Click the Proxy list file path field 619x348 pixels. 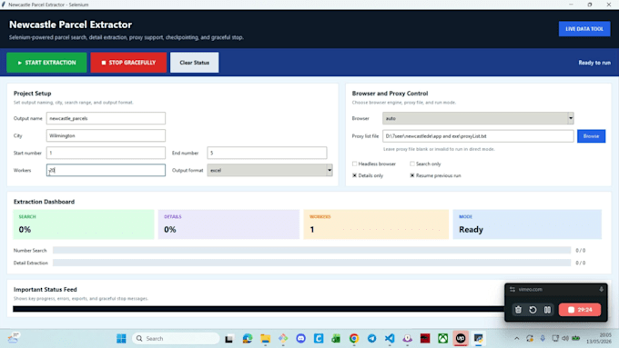pos(478,136)
